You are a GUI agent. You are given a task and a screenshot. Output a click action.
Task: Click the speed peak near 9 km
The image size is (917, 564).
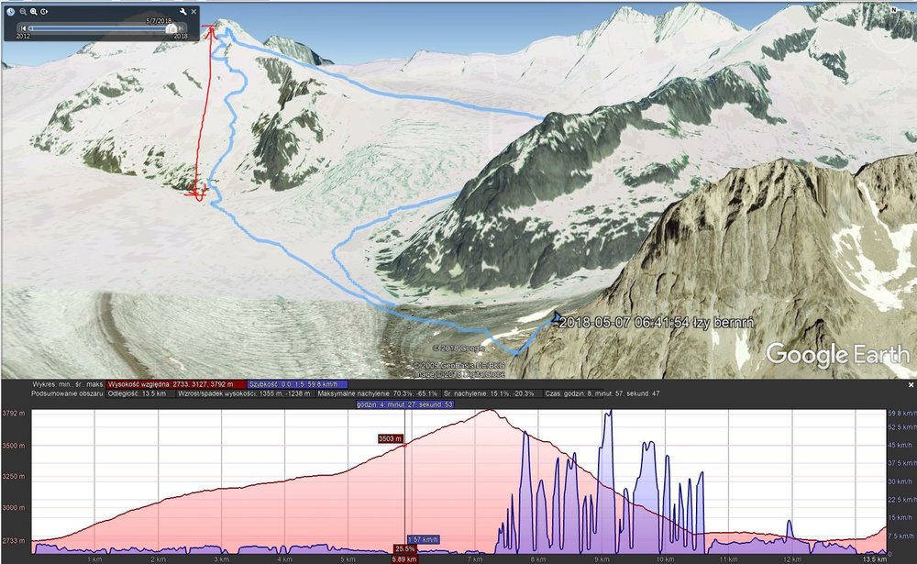pyautogui.click(x=608, y=415)
